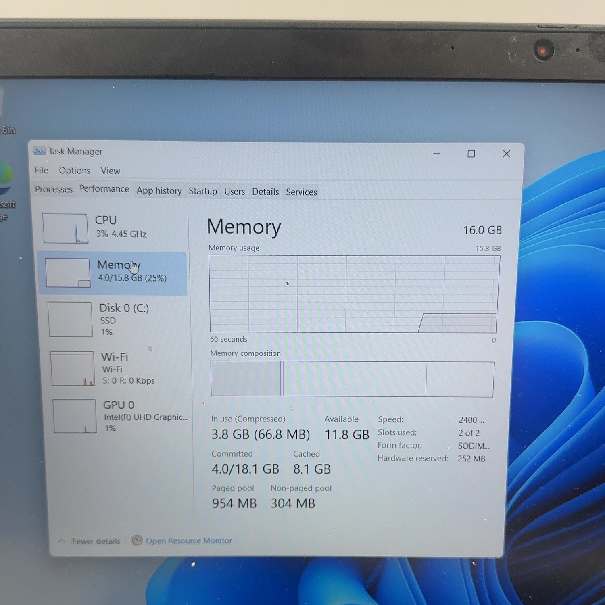Maximize the Task Manager window
This screenshot has height=605, width=605.
pyautogui.click(x=471, y=154)
